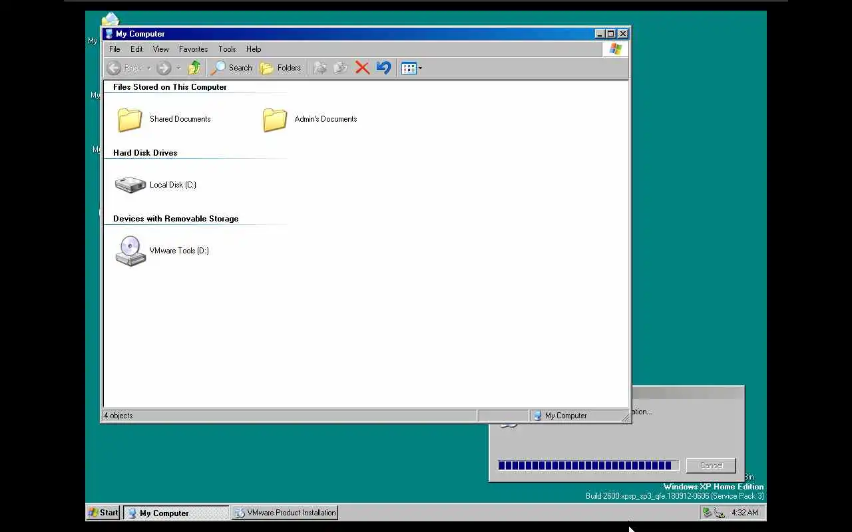Click the blue Undo icon
Screen dimensions: 852x532
pyautogui.click(x=383, y=68)
